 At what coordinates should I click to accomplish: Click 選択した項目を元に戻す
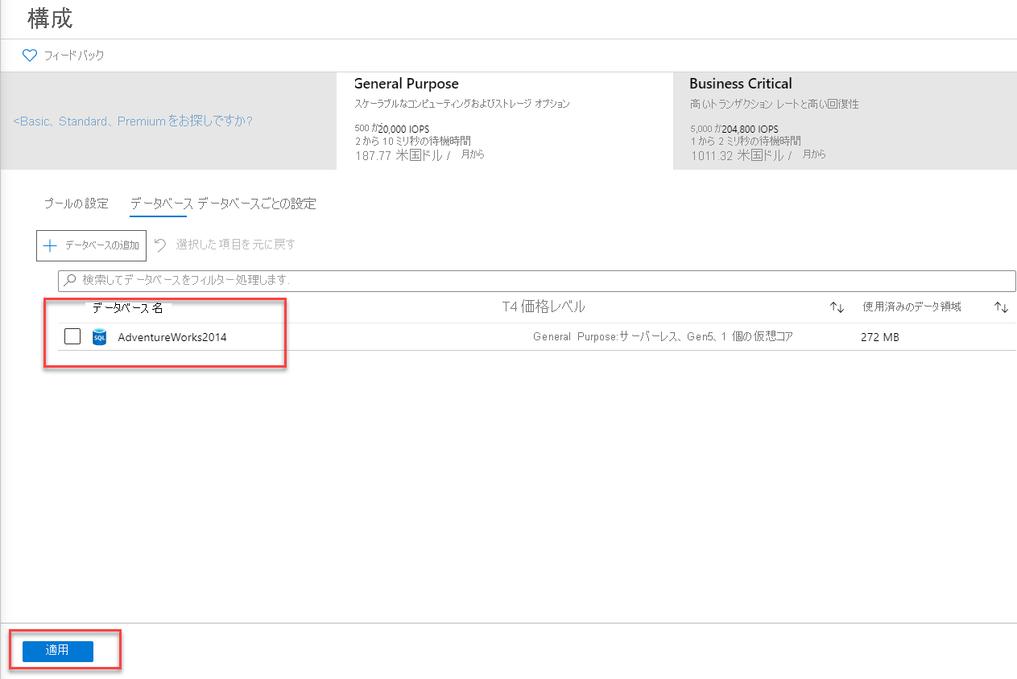235,245
